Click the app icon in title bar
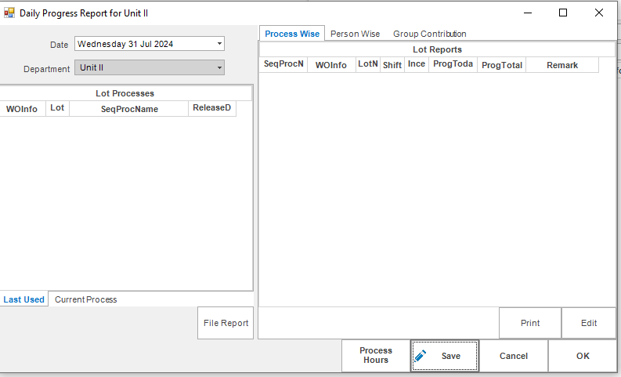Screen dimensions: 621x377 click(9, 13)
